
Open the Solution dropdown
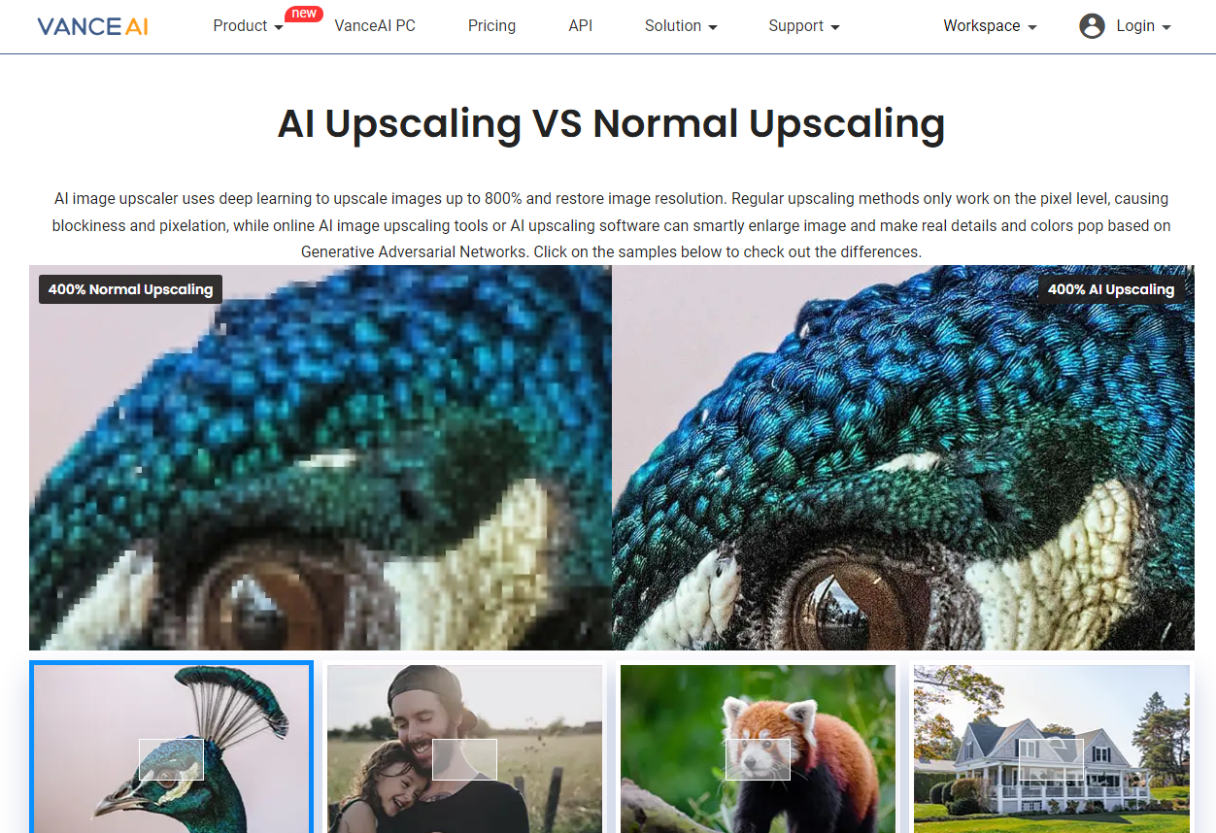click(x=681, y=26)
